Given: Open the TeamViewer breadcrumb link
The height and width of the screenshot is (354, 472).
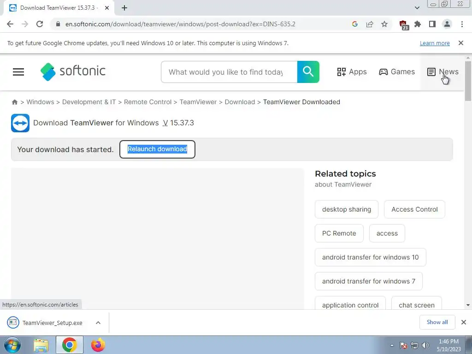Looking at the screenshot, I should click(x=198, y=102).
